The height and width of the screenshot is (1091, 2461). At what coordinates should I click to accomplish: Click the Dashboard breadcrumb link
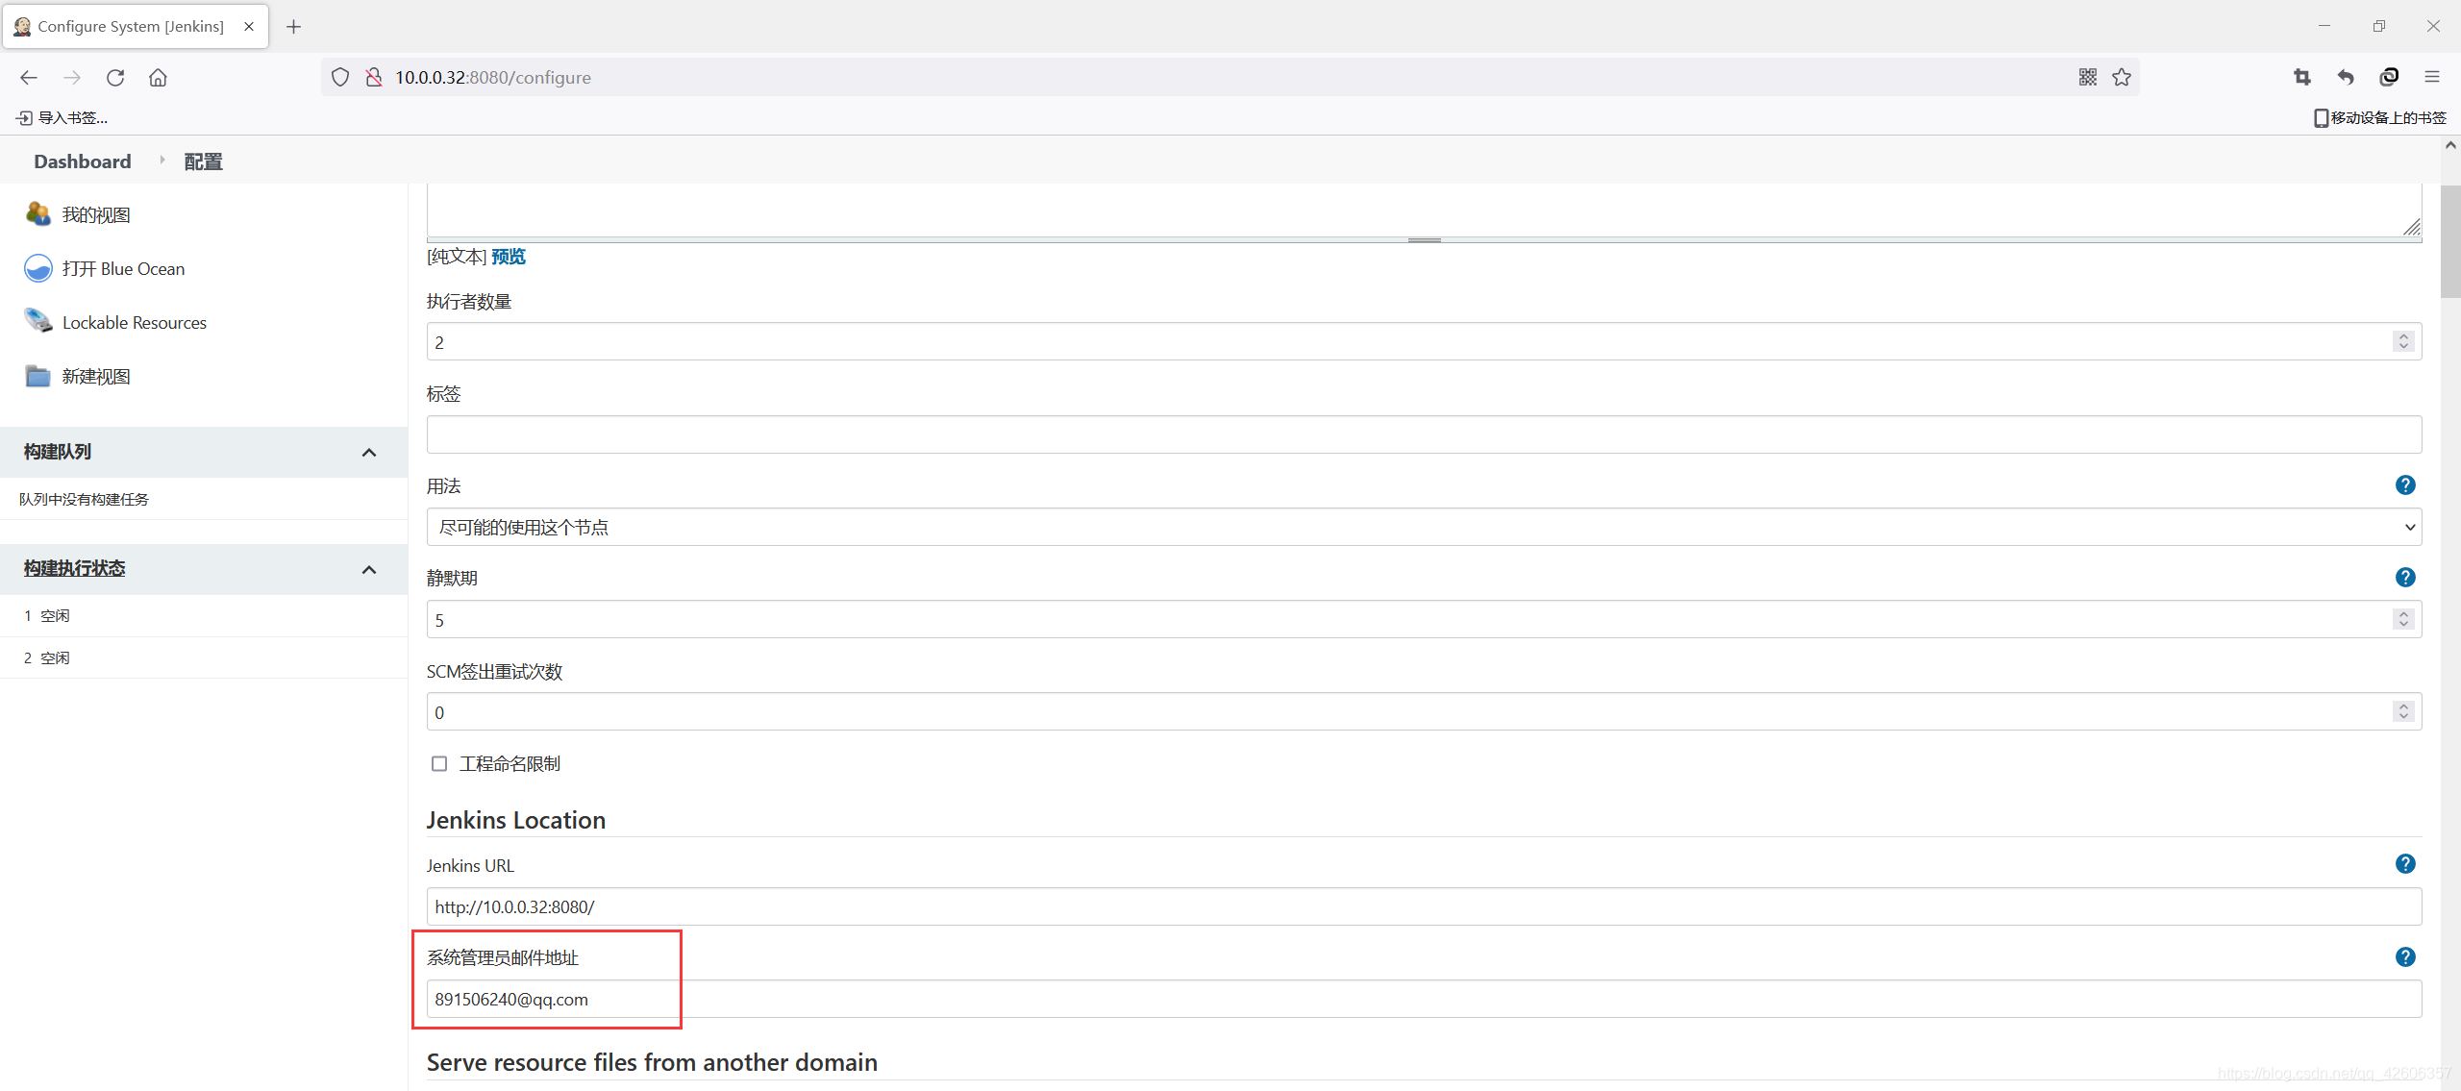click(x=83, y=161)
